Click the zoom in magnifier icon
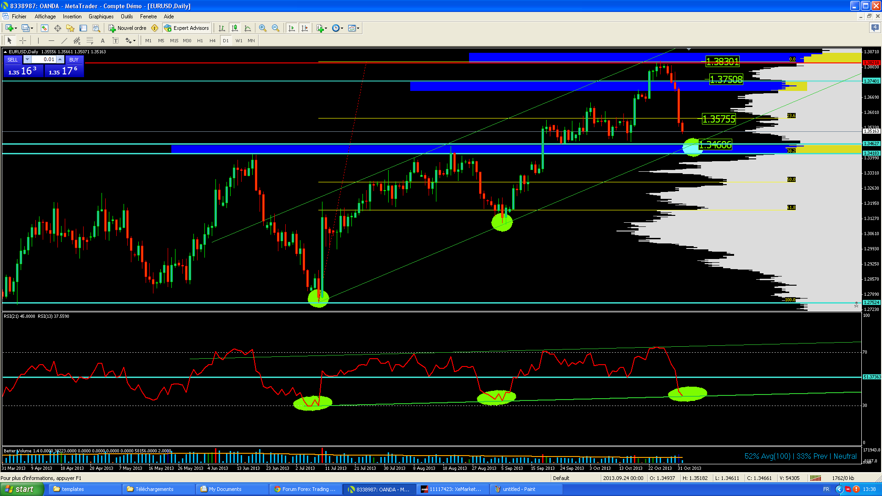 point(262,28)
